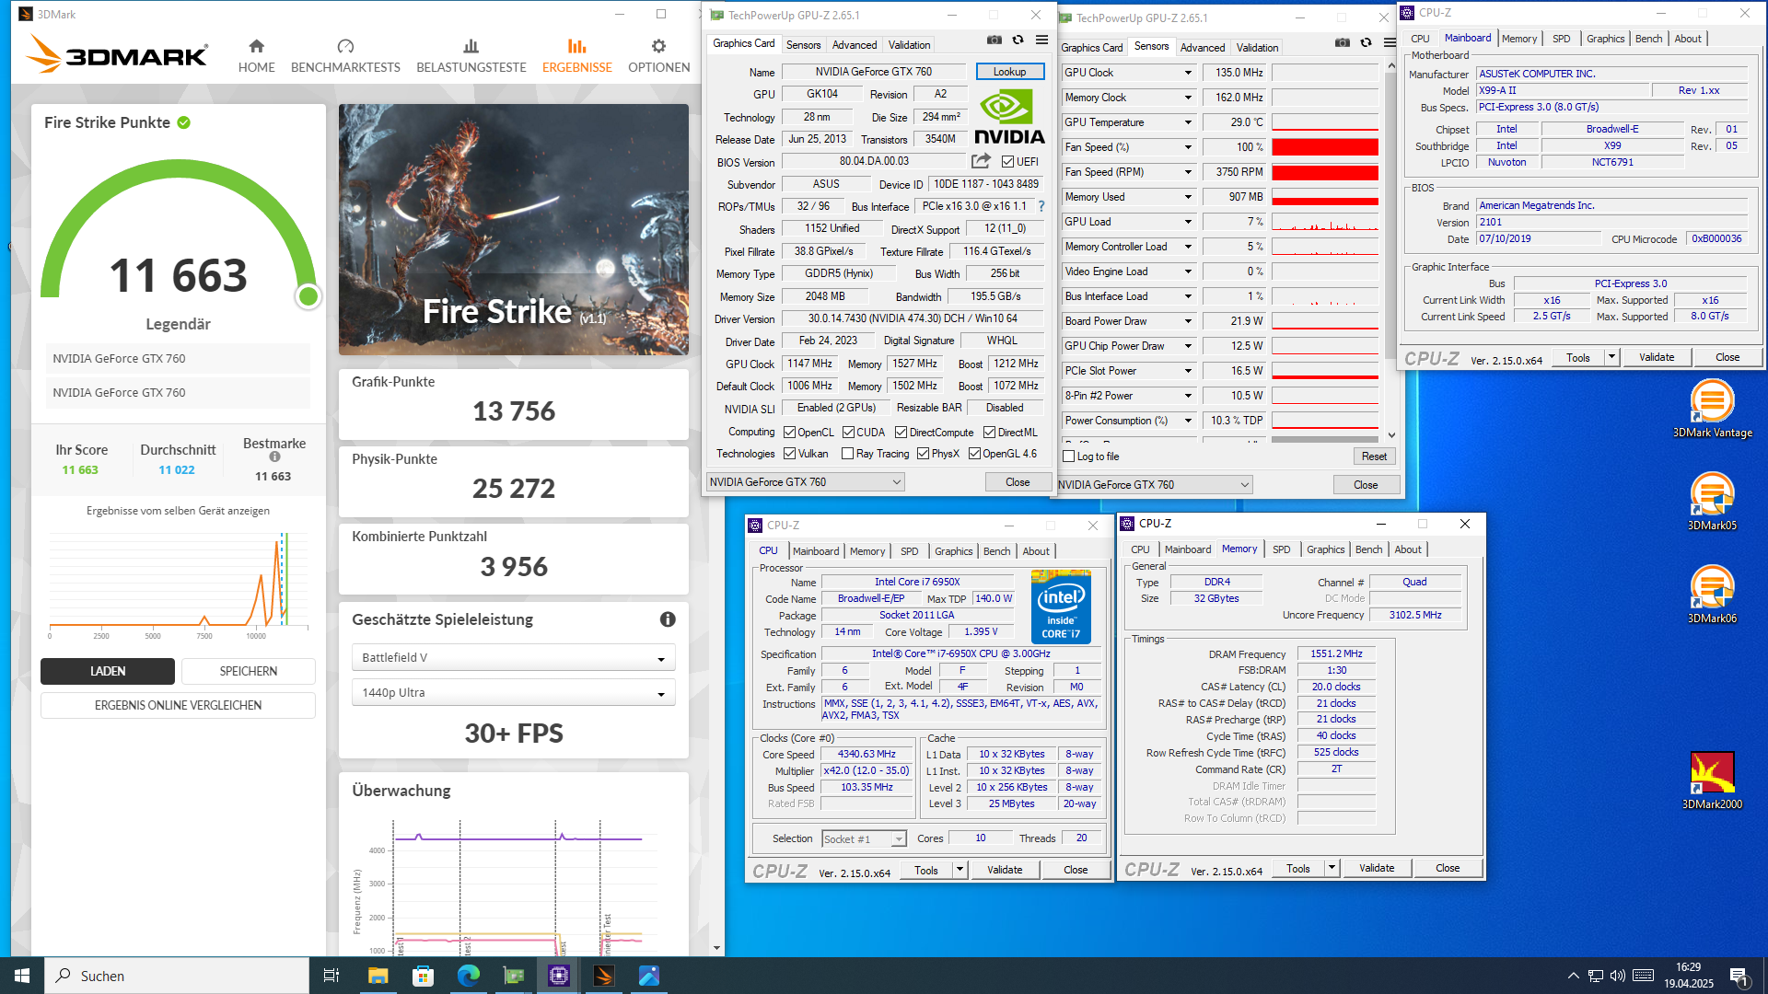Screen dimensions: 1768x994
Task: Click the camera icon in GPU-Z Sensors window
Action: coord(1343,43)
